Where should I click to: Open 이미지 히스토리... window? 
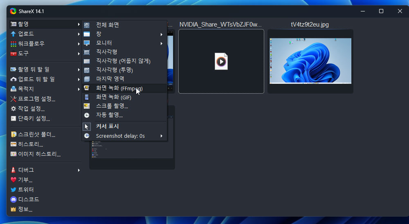[x=45, y=154]
